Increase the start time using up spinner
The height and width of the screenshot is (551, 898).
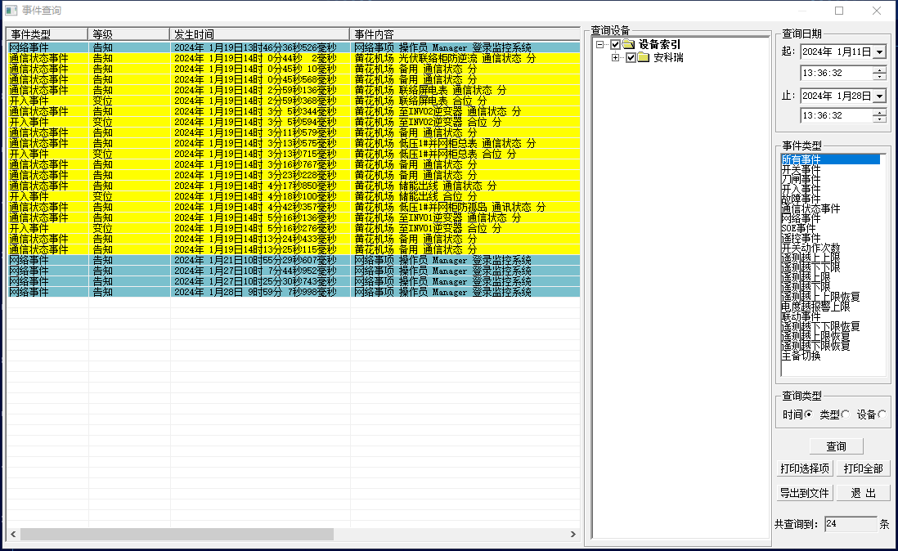pyautogui.click(x=879, y=69)
